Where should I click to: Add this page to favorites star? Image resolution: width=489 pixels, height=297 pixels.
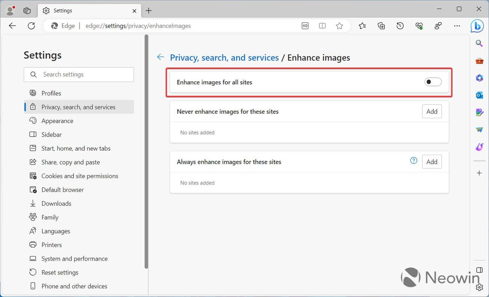pyautogui.click(x=339, y=26)
